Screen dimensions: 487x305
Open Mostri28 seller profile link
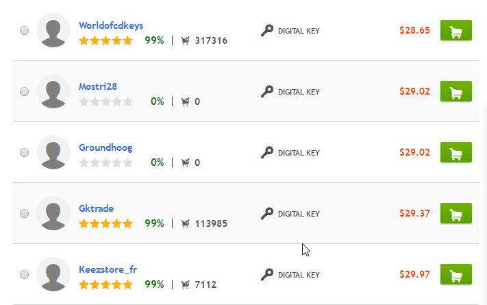click(98, 86)
